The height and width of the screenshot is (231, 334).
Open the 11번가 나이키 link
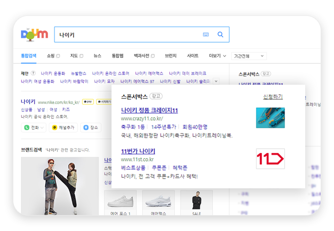tap(138, 151)
